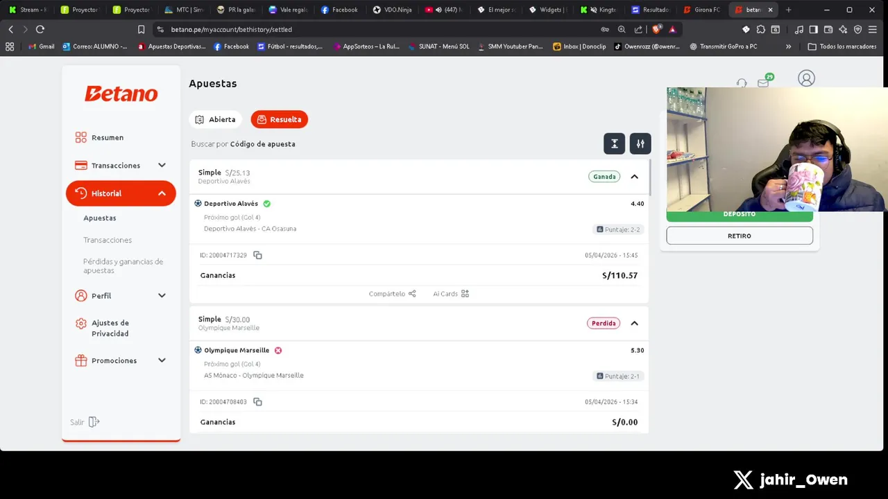This screenshot has width=888, height=499.
Task: Switch to the Abierta bets tab
Action: coord(215,119)
